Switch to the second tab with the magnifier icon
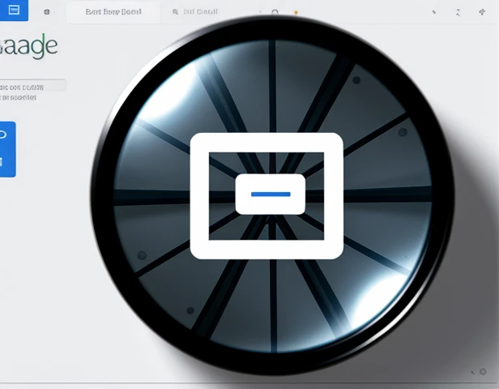Image resolution: width=499 pixels, height=389 pixels. point(195,12)
